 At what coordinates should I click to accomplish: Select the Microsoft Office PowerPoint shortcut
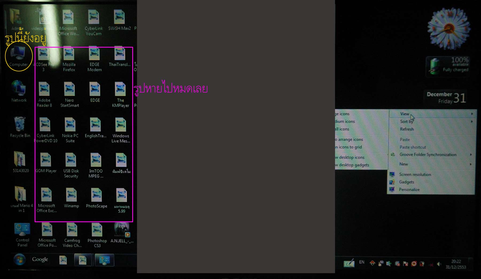click(47, 235)
